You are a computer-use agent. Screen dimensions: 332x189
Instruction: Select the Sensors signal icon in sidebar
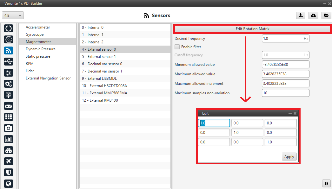tap(9, 50)
